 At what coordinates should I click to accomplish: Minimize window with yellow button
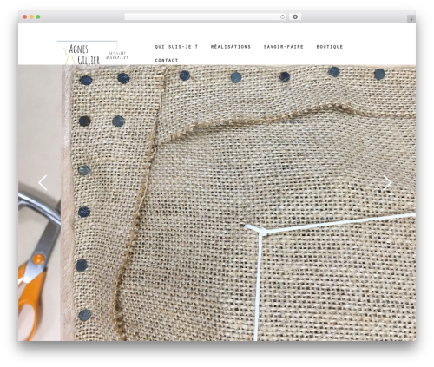31,17
